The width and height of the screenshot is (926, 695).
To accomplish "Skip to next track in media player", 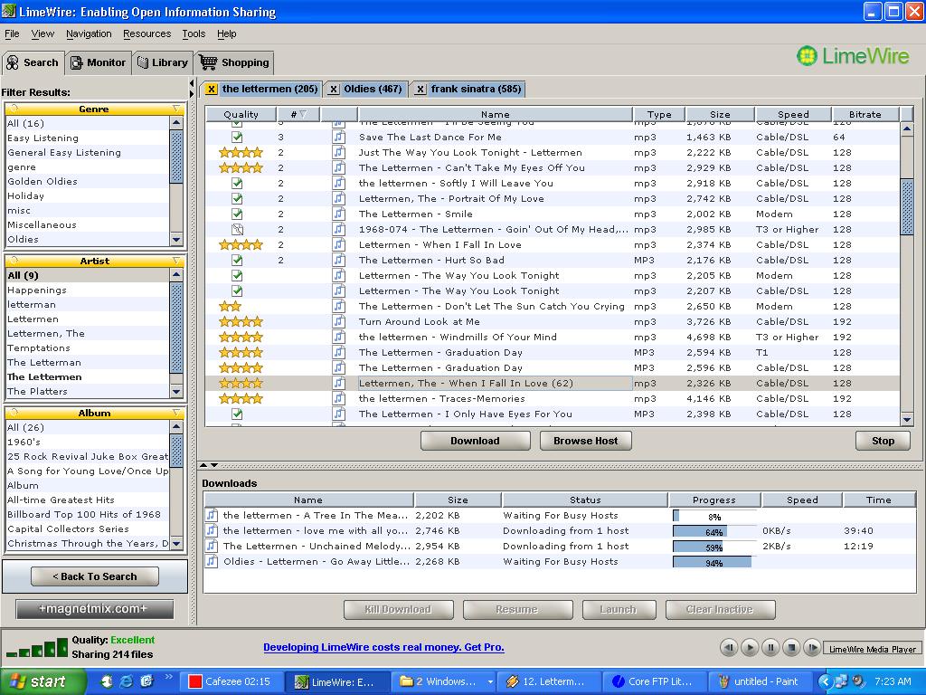I will (x=812, y=648).
